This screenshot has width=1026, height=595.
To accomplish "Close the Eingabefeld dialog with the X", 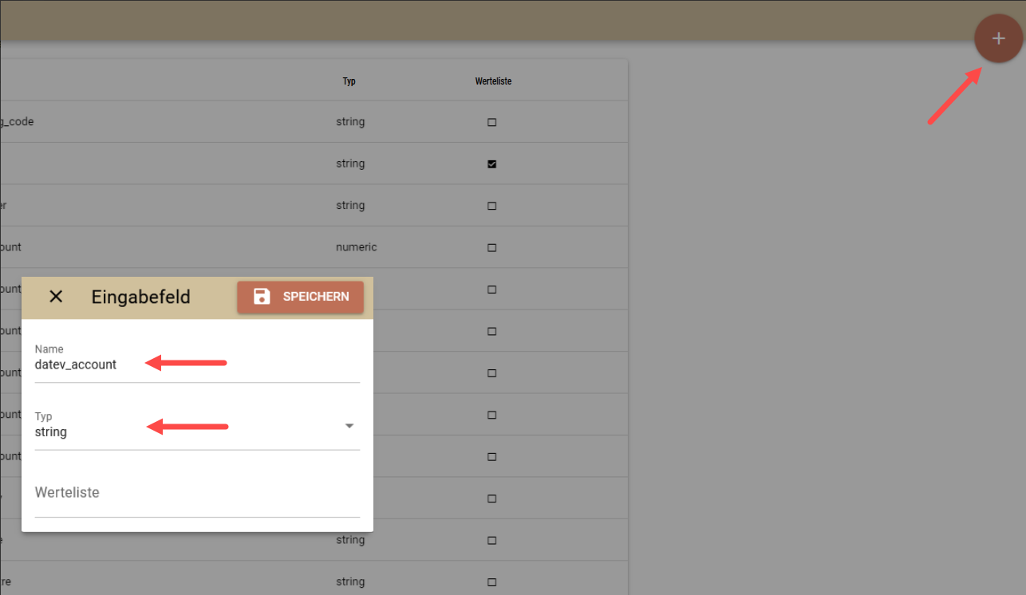I will [x=56, y=297].
